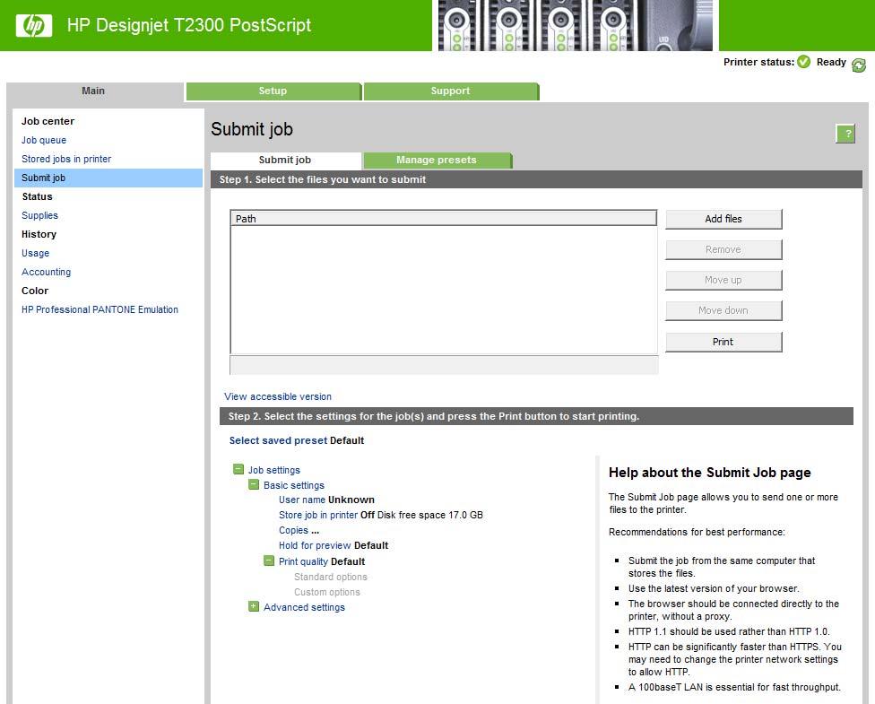The height and width of the screenshot is (704, 875).
Task: Select the Submit job sub-tab
Action: tap(285, 161)
